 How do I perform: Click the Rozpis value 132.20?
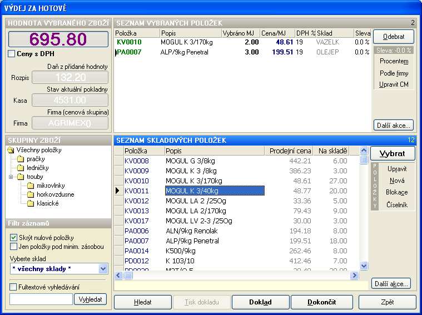click(70, 77)
